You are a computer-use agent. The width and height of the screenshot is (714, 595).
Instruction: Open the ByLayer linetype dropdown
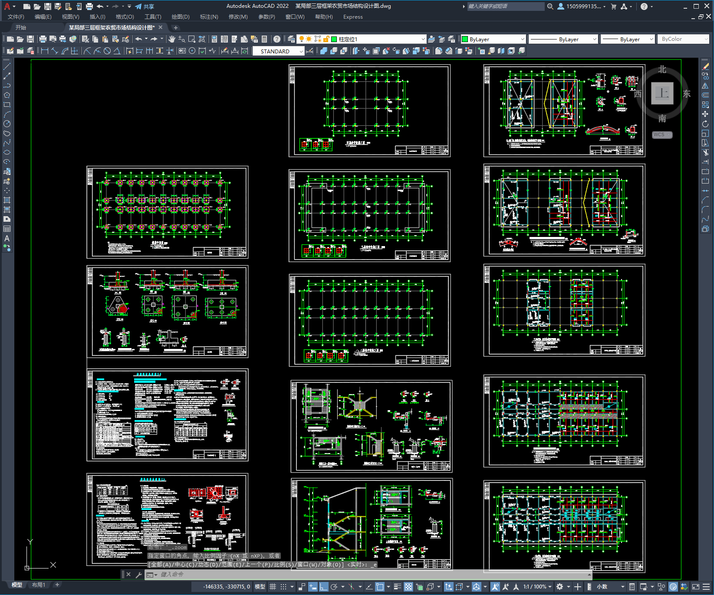point(563,39)
